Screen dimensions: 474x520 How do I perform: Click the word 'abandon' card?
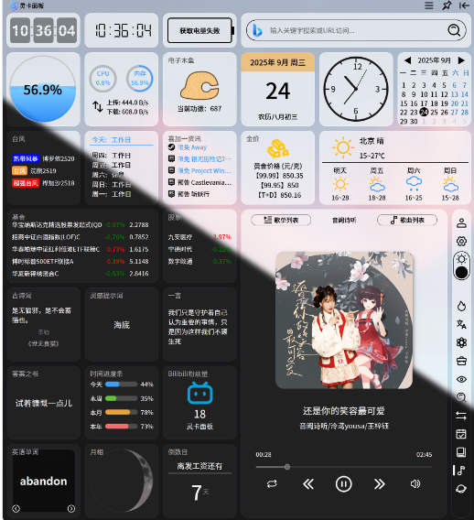point(43,481)
